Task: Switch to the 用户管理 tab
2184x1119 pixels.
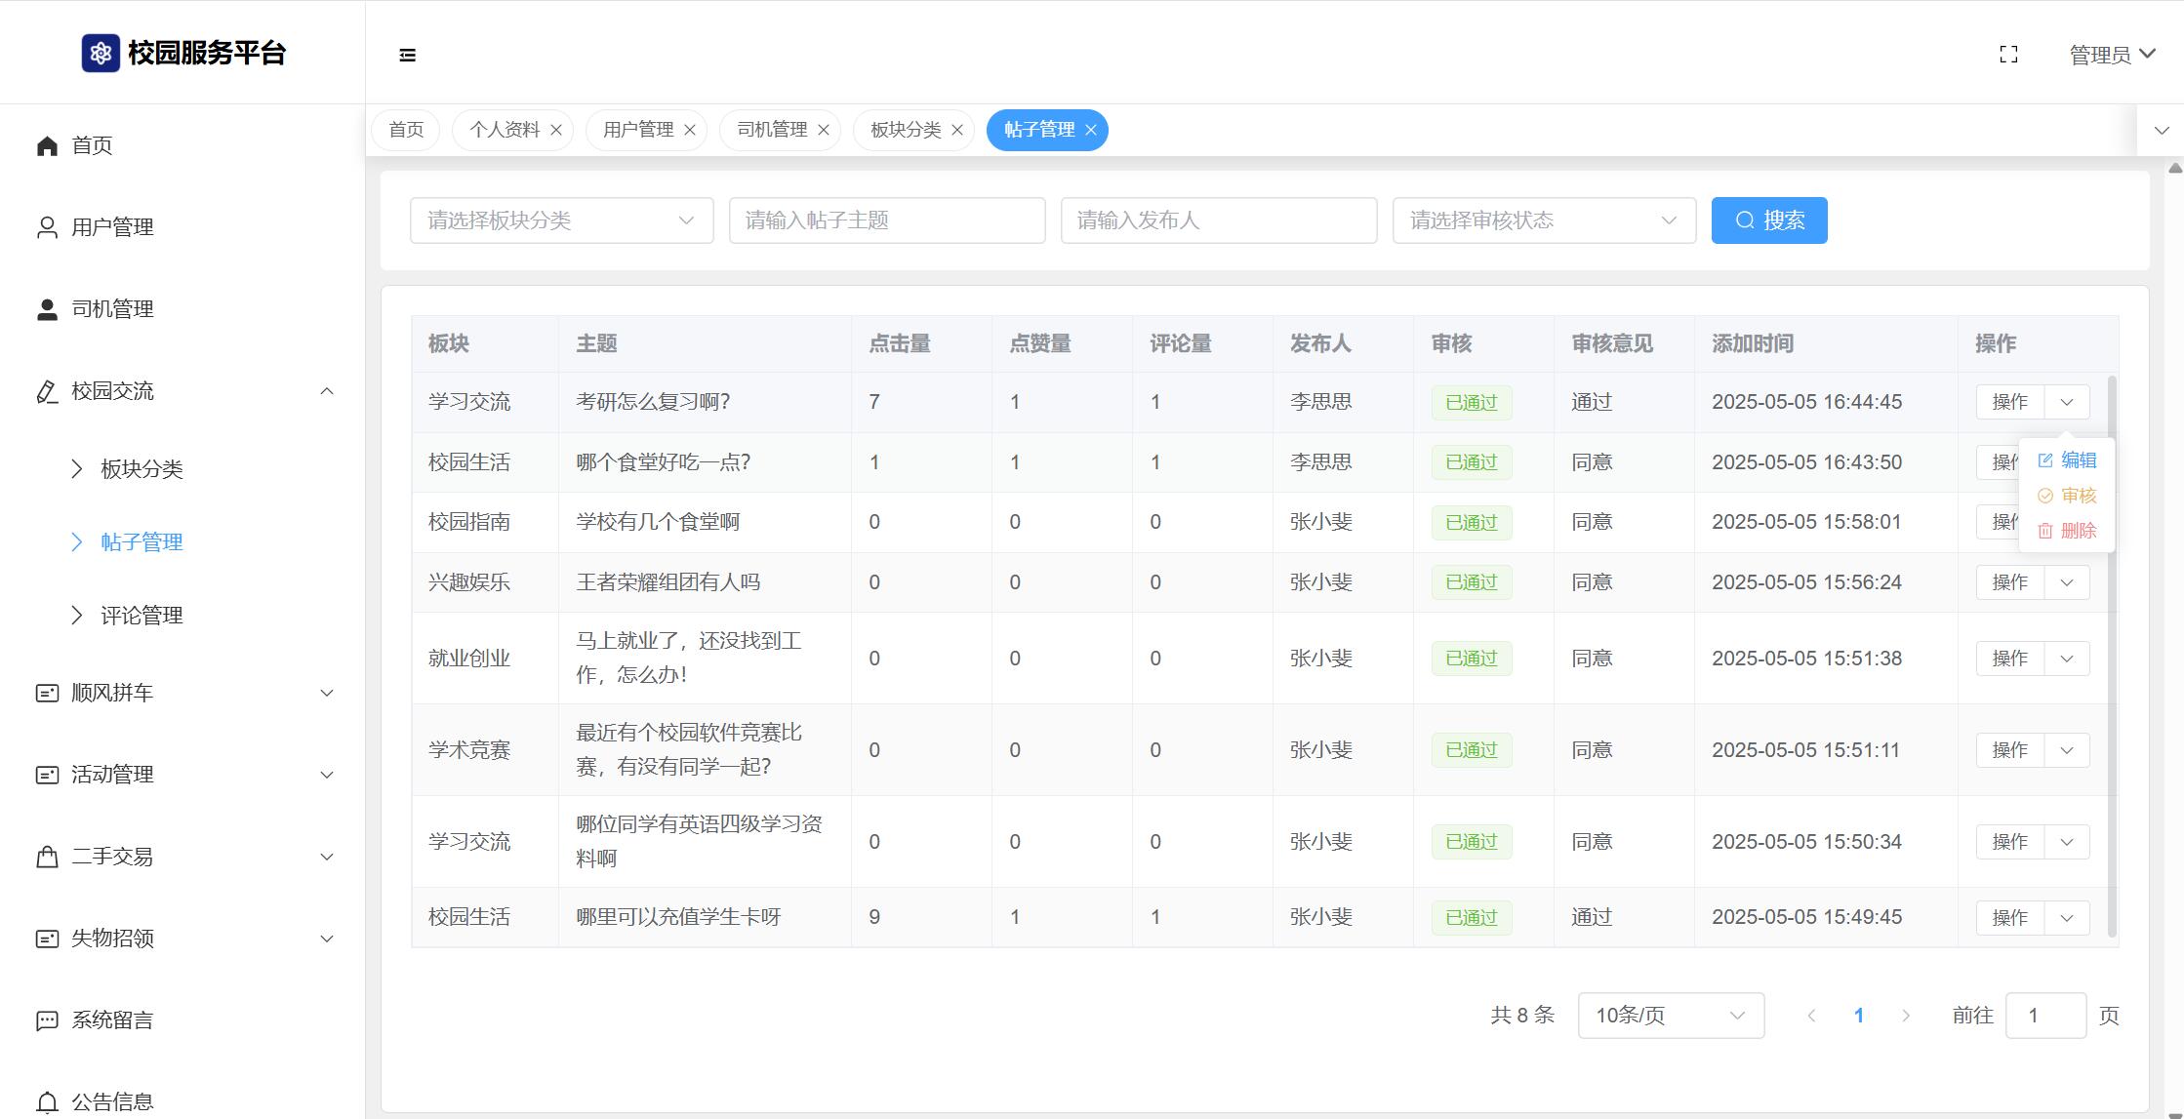Action: click(637, 131)
